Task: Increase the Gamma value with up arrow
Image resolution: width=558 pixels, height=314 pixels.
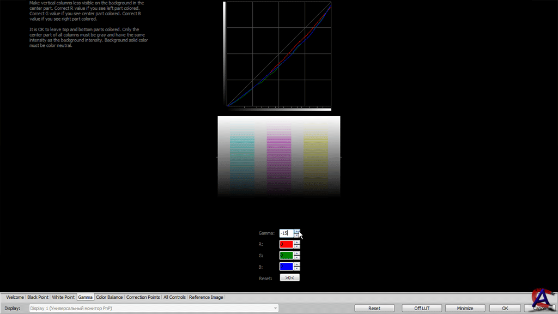Action: (x=296, y=231)
